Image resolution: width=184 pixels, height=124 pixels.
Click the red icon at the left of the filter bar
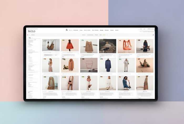28,35
